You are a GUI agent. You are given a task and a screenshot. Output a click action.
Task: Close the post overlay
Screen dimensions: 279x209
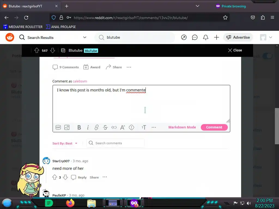click(x=235, y=50)
